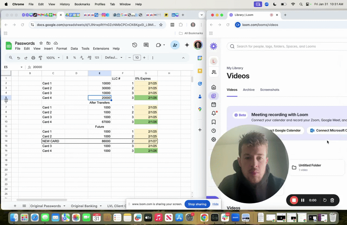
Task: Click the Redo arrow in Sheets toolbar
Action: [26, 58]
